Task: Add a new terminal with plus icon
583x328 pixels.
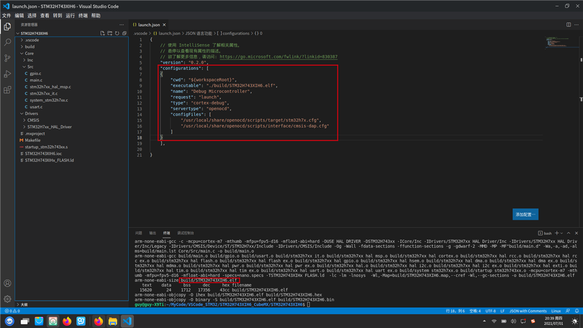Action: coord(557,233)
